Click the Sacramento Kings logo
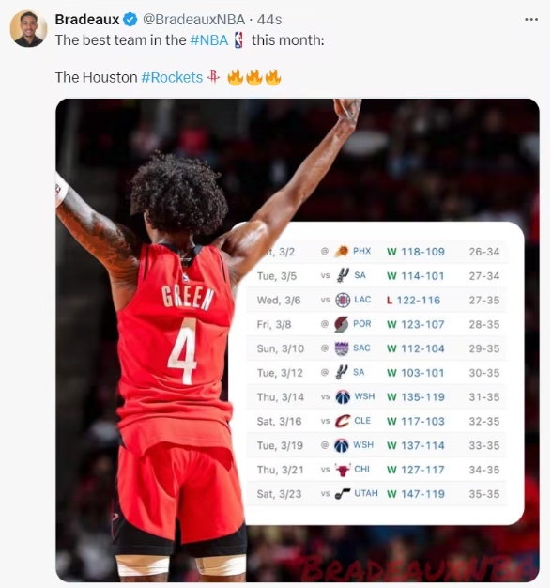The height and width of the screenshot is (588, 552). click(342, 348)
